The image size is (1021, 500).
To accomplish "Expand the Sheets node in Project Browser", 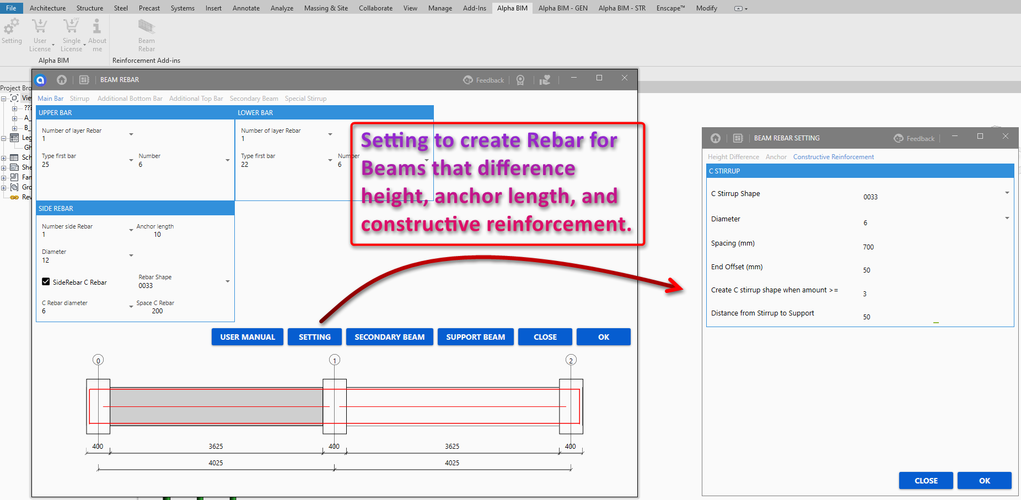I will (4, 168).
